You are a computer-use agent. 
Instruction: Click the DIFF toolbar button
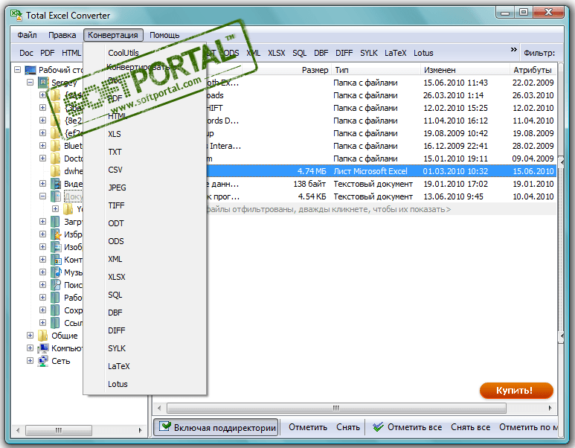click(344, 53)
